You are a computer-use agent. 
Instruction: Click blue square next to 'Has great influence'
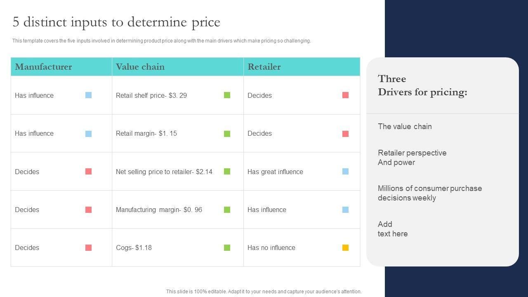345,172
